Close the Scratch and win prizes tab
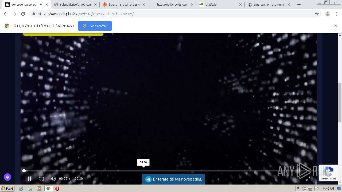Image resolution: width=342 pixels, height=192 pixels. point(144,5)
